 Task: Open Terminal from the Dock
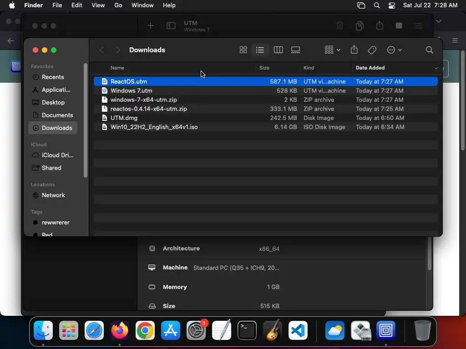tap(247, 330)
